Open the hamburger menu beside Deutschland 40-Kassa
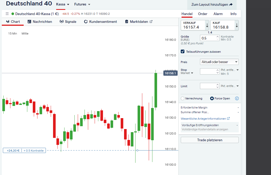This screenshot has height=175, width=271. click(7, 14)
